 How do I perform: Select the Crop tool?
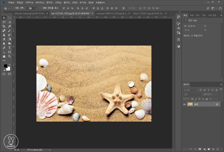pyautogui.click(x=4, y=26)
